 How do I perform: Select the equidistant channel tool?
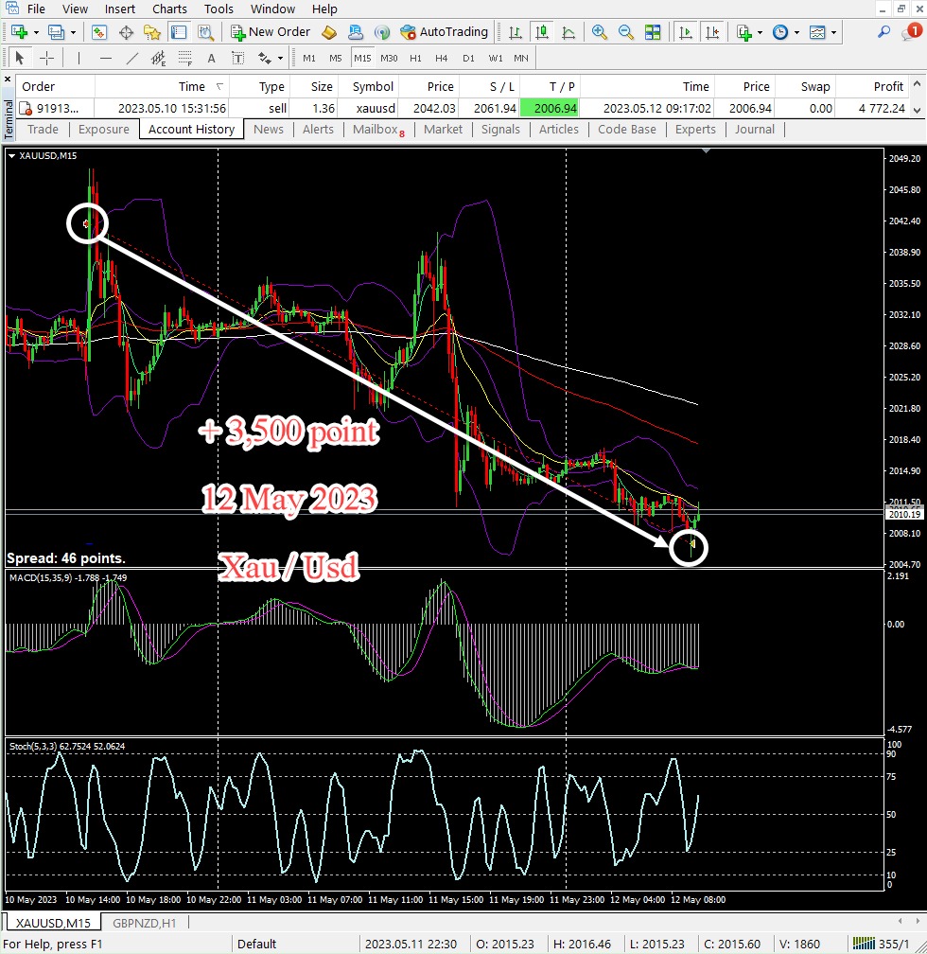click(158, 59)
